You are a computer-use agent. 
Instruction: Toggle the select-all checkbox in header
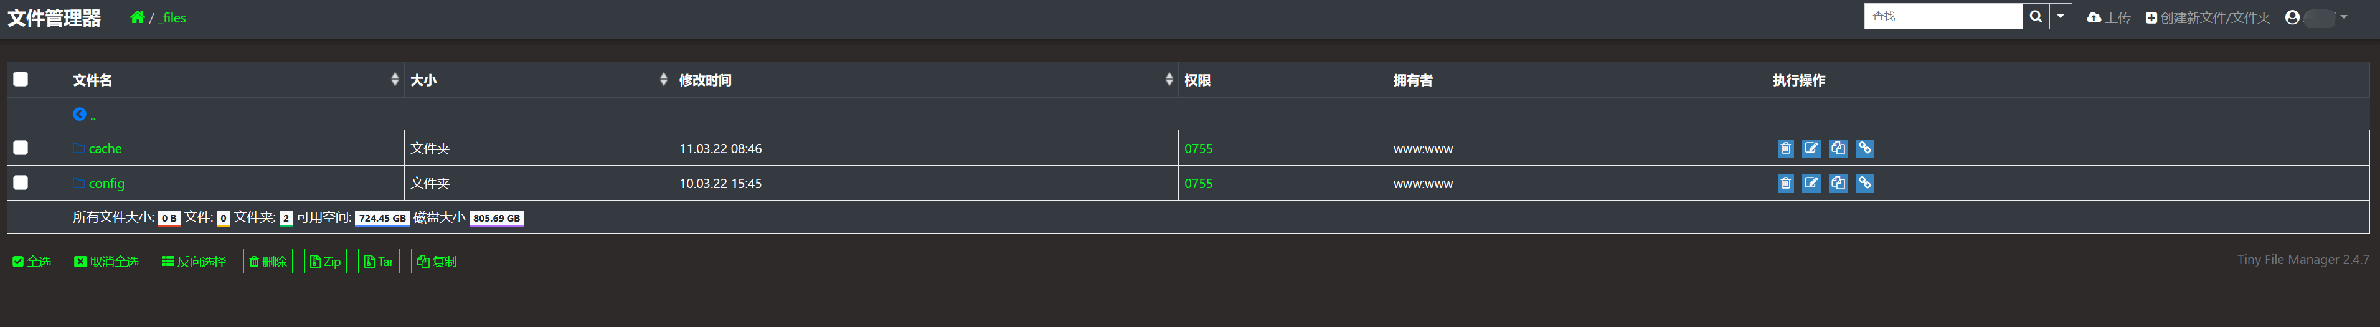[21, 80]
